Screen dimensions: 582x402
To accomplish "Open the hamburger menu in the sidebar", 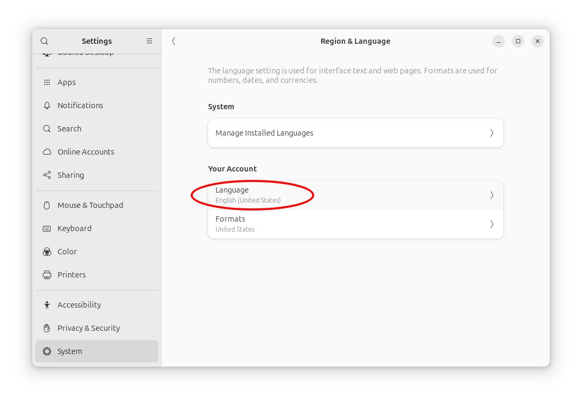I will 149,41.
